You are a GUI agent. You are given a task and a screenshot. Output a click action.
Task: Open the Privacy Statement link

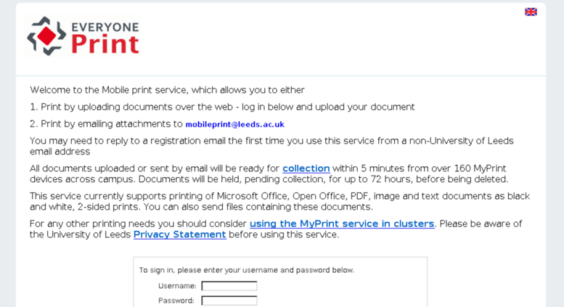tap(180, 234)
